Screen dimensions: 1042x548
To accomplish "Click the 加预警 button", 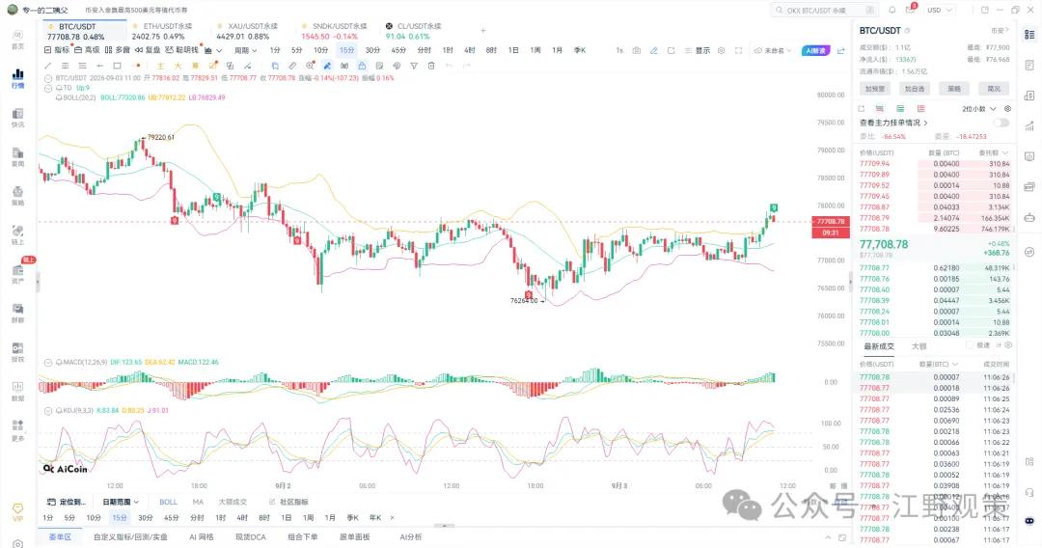I will [x=874, y=89].
